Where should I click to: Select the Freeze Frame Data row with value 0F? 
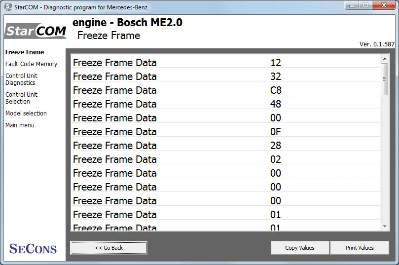[226, 132]
